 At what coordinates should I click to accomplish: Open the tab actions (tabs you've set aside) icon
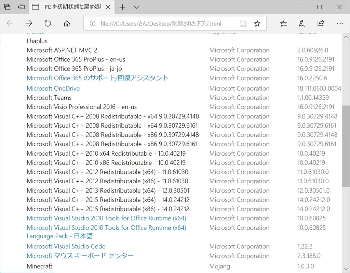click(7, 7)
